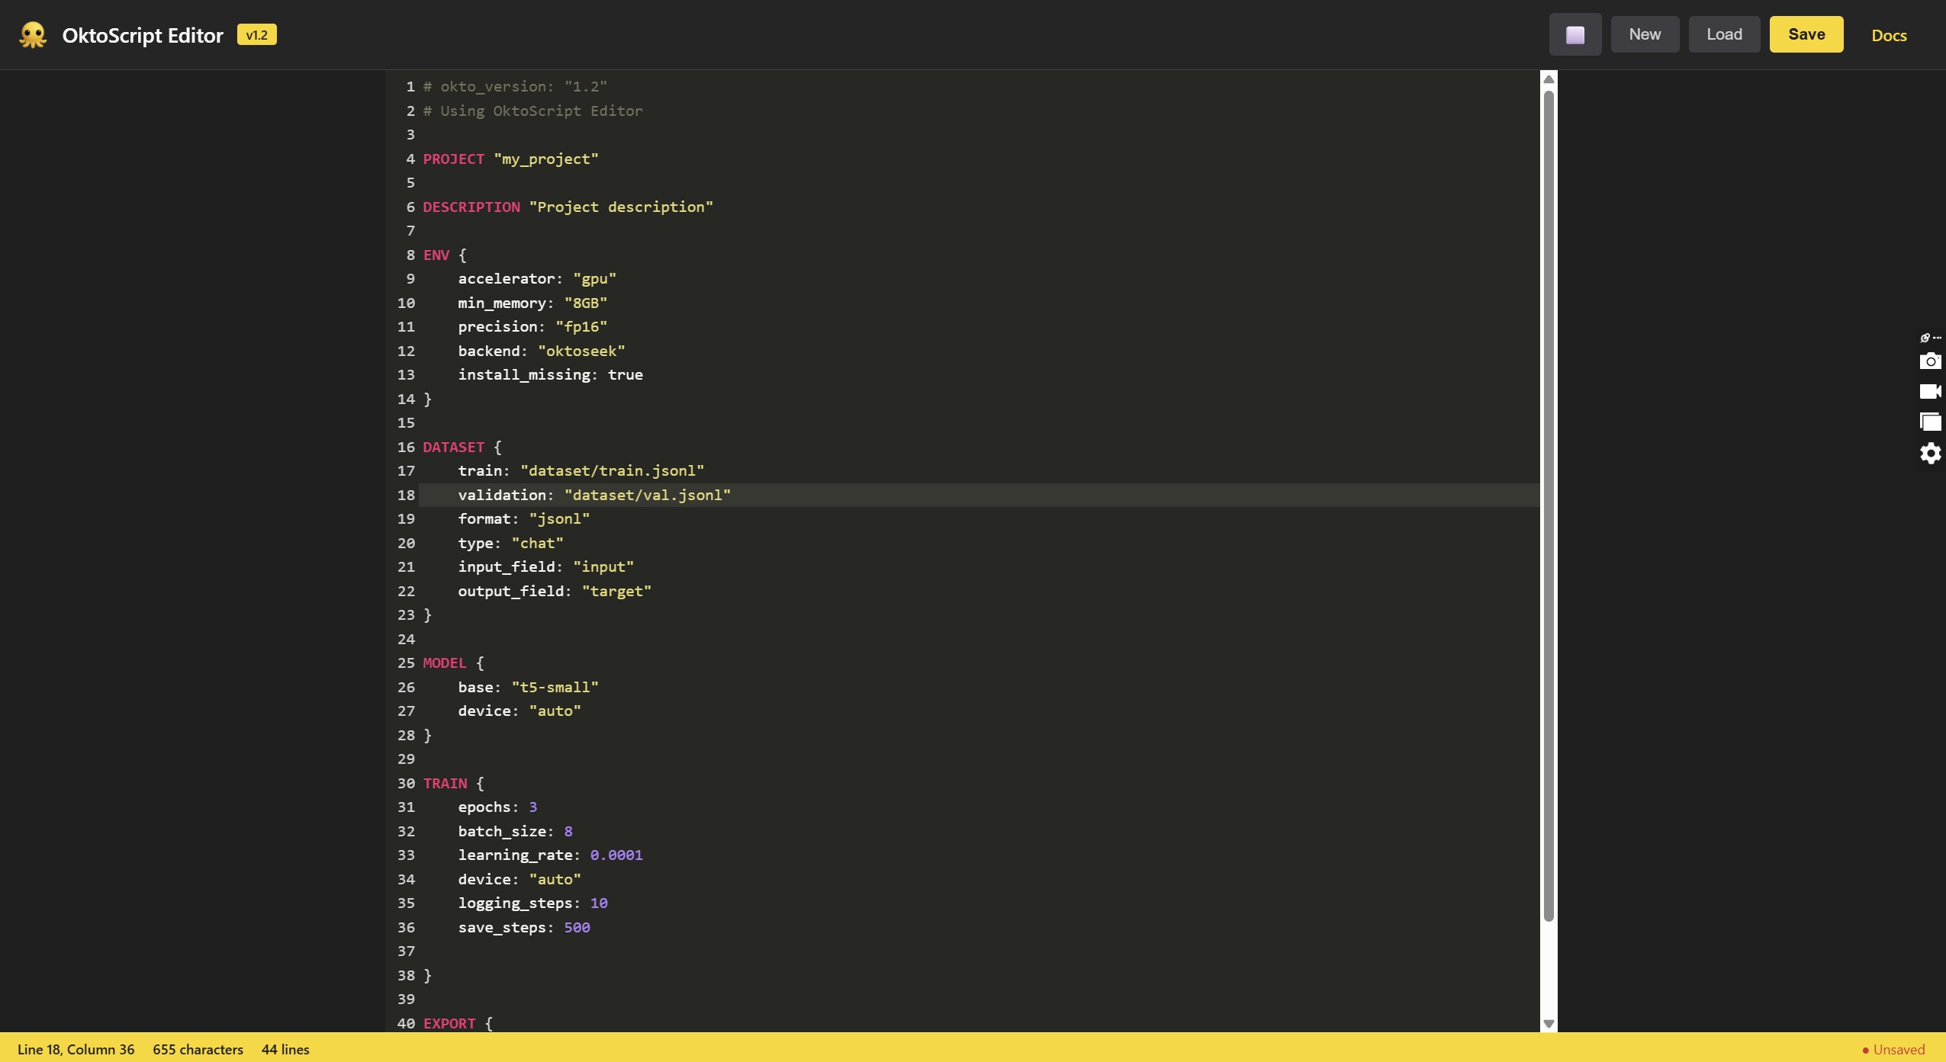
Task: Click line number 1 in the gutter
Action: [x=410, y=86]
